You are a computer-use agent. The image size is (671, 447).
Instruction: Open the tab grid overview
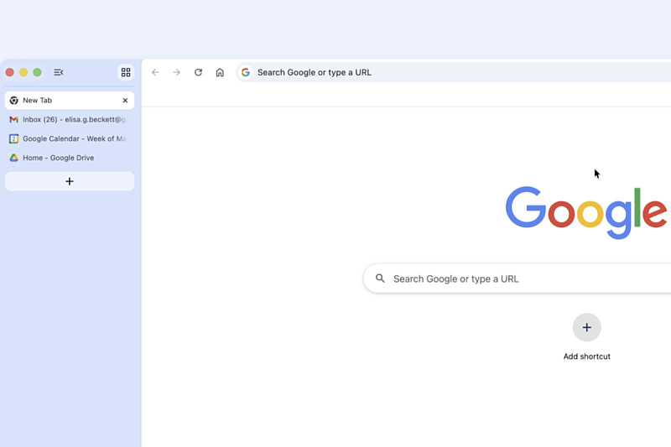[125, 72]
